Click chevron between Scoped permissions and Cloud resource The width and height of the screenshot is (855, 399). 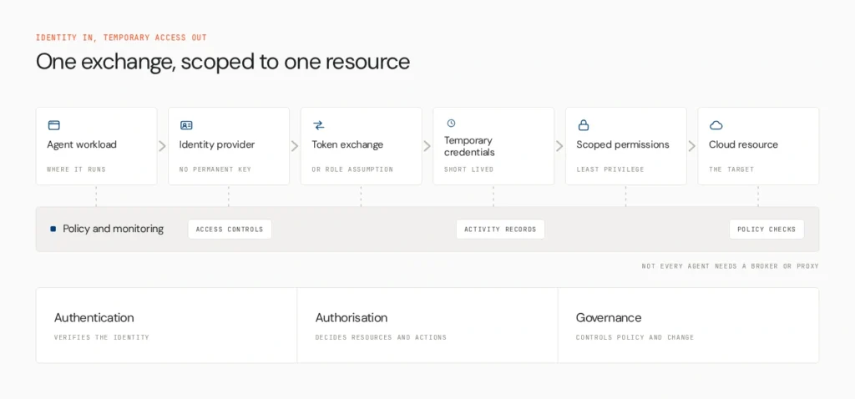692,146
